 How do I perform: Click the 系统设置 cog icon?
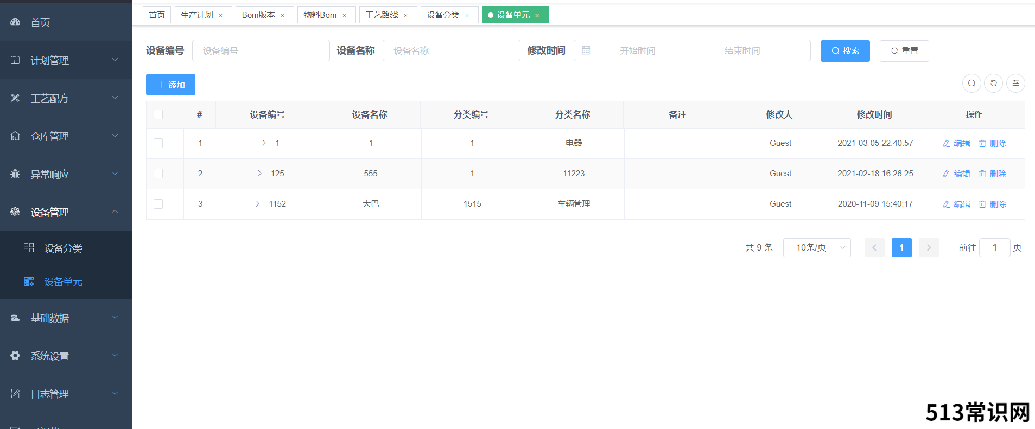point(15,356)
